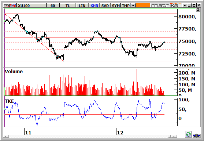Screen dimensions: 204x141
Task: Click the 50, M volume axis label
Action: pyautogui.click(x=185, y=90)
